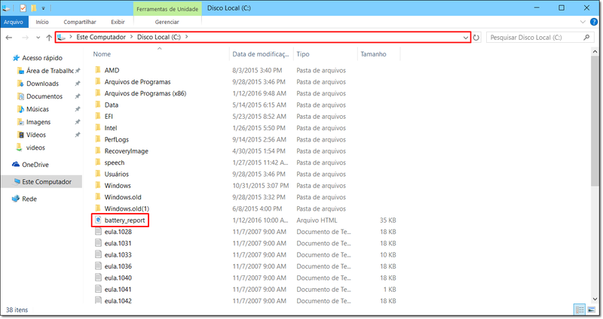The image size is (603, 319).
Task: Open recent locations dropdown arrow
Action: pyautogui.click(x=38, y=38)
